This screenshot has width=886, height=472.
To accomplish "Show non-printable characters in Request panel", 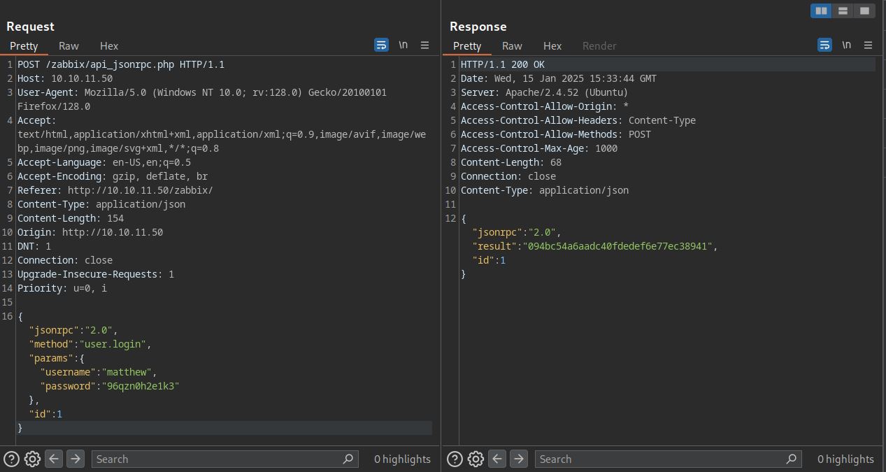I will [x=403, y=45].
